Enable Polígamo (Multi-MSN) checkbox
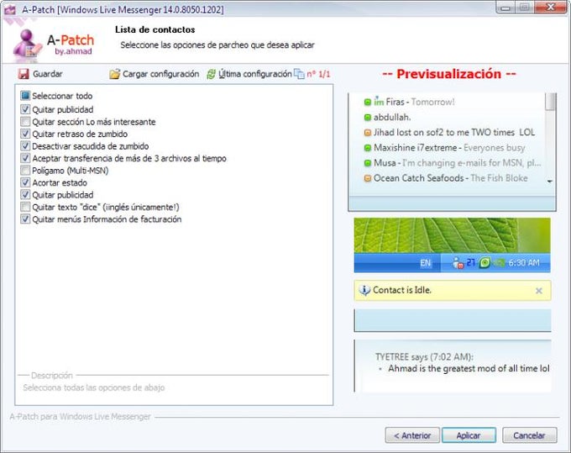Viewport: 571px width, 453px height. pos(25,171)
